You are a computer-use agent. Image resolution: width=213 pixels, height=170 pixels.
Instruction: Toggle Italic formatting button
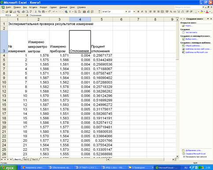point(142,11)
